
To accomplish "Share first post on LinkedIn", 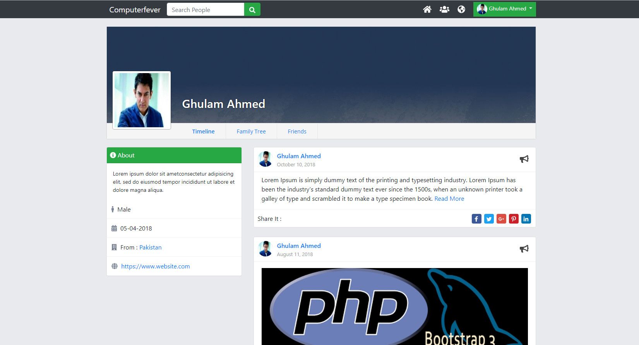I will coord(526,219).
